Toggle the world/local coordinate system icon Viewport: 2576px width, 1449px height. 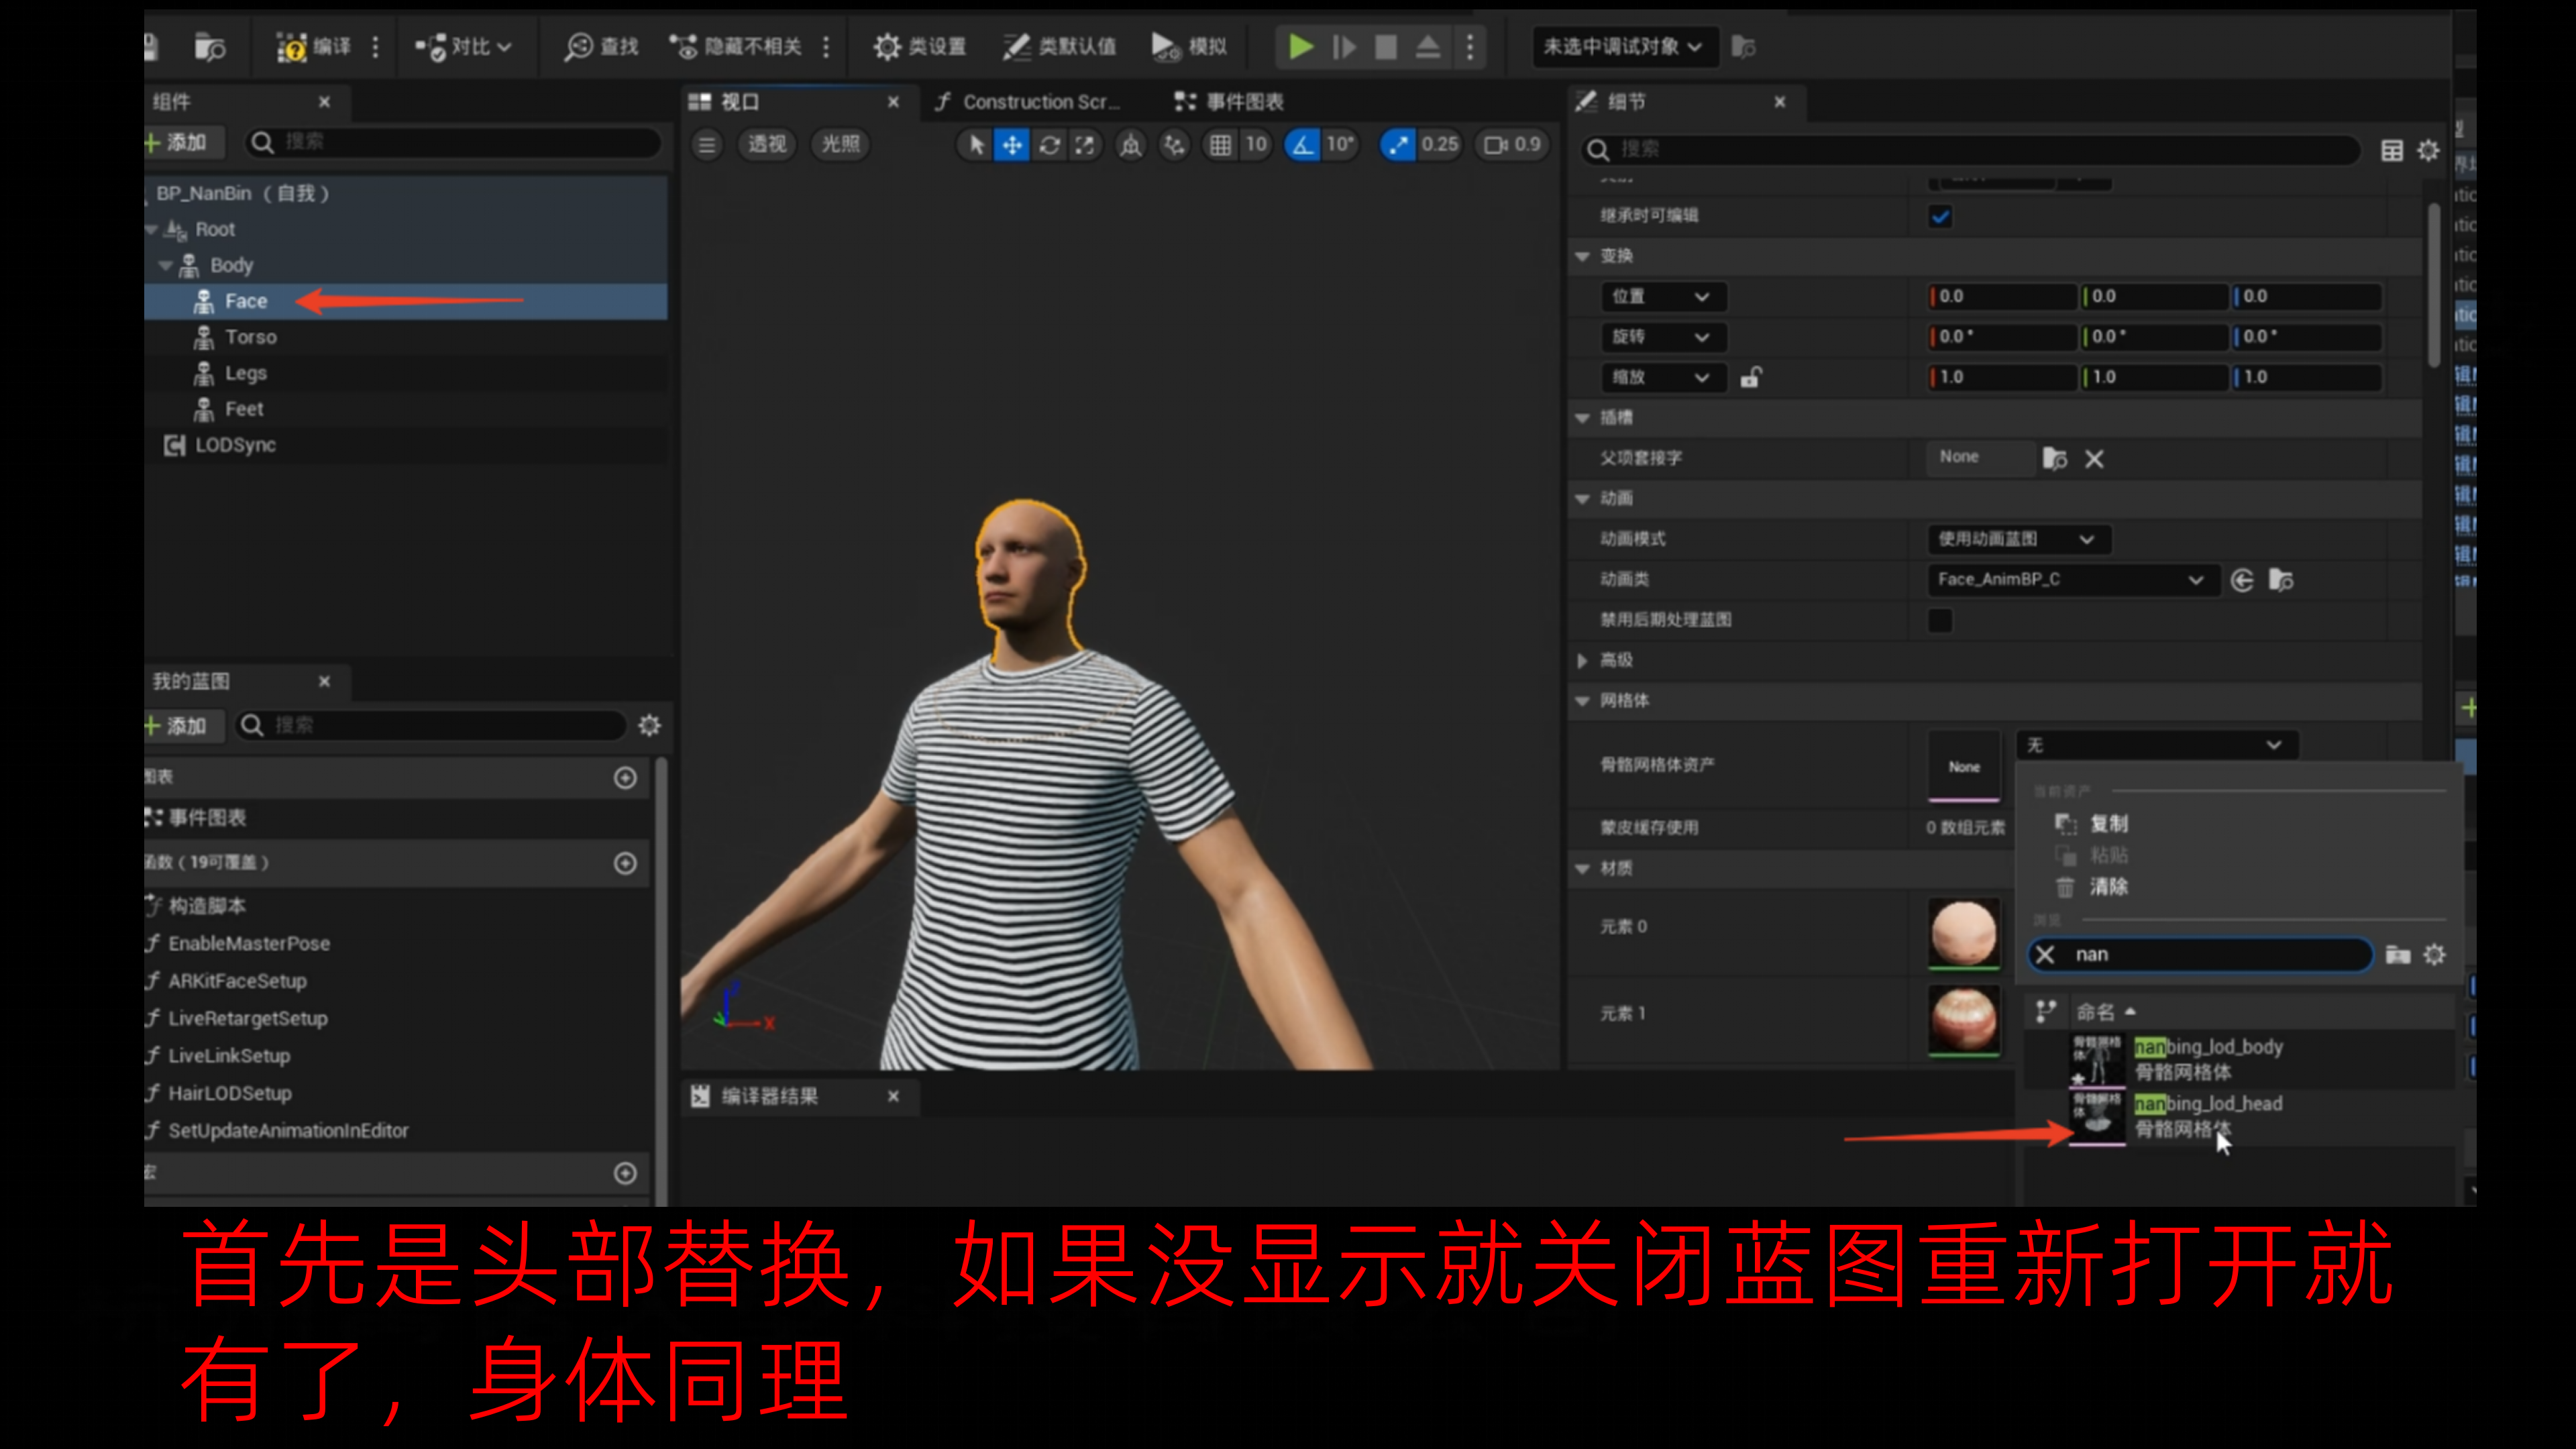1131,145
